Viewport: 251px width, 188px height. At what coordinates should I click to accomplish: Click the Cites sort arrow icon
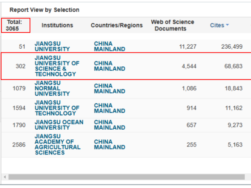[227, 25]
